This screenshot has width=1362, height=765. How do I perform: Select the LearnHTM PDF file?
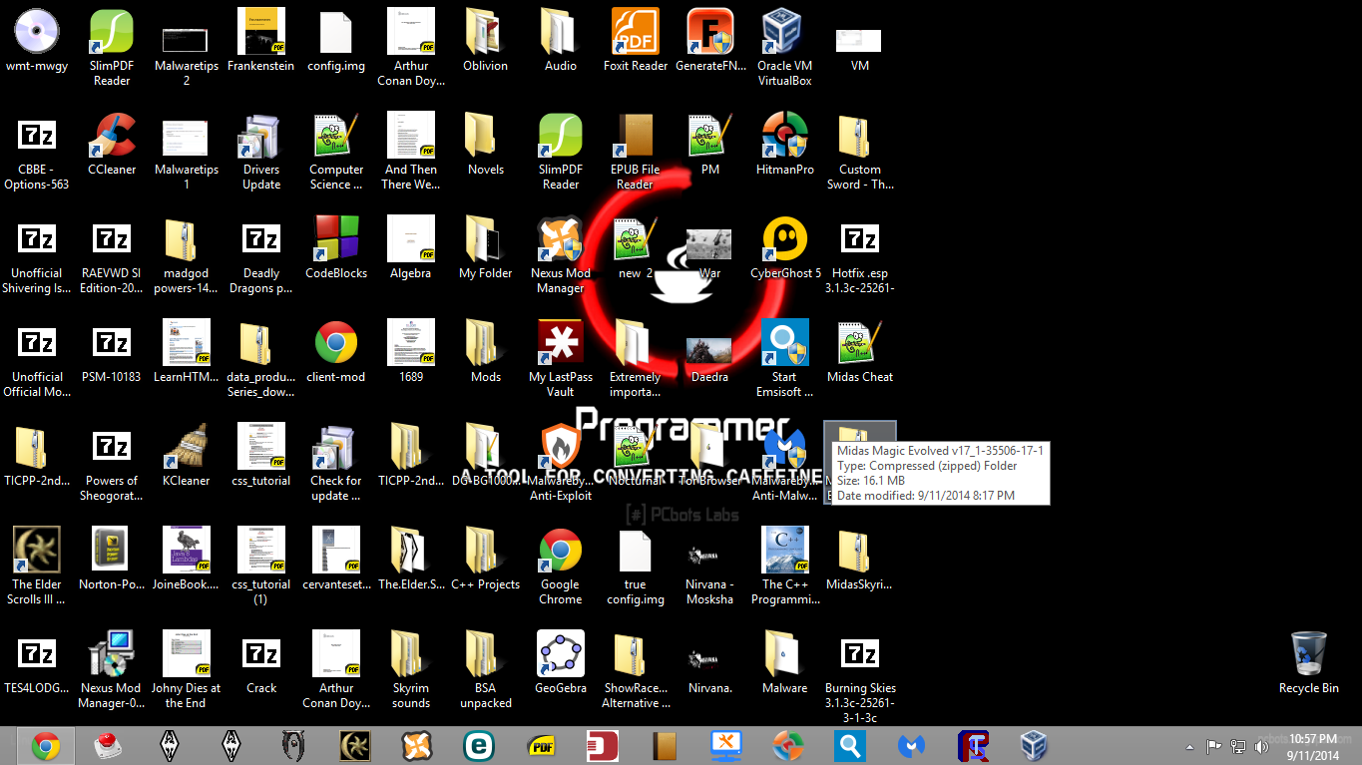[187, 350]
